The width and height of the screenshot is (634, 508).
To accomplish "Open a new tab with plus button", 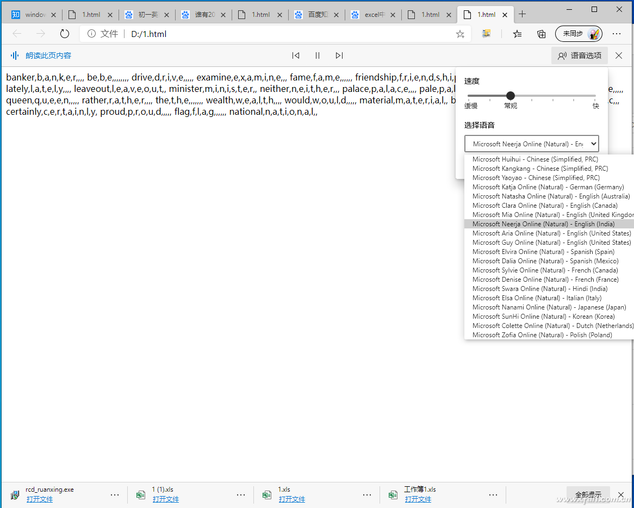I will coord(522,15).
